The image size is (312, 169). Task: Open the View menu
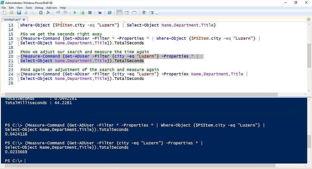[19, 7]
